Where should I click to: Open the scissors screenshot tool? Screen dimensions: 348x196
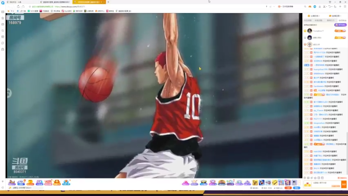point(325,7)
